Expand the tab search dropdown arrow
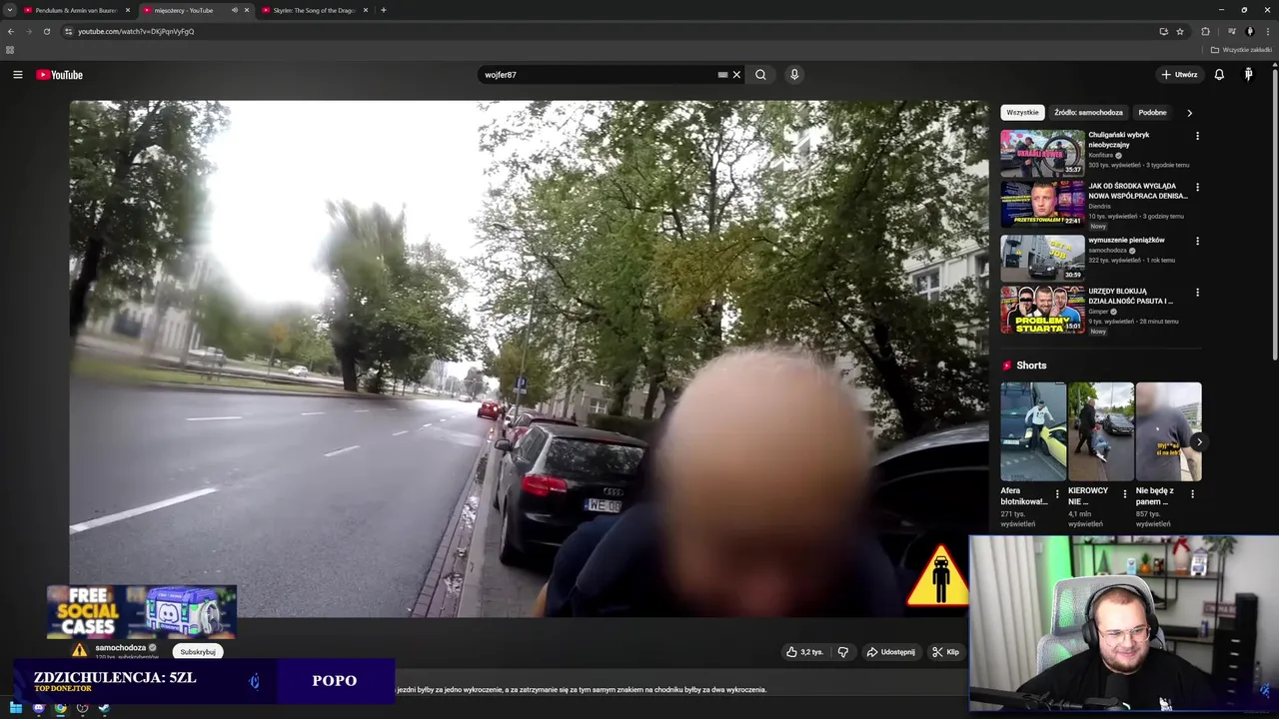Viewport: 1279px width, 719px height. [10, 10]
